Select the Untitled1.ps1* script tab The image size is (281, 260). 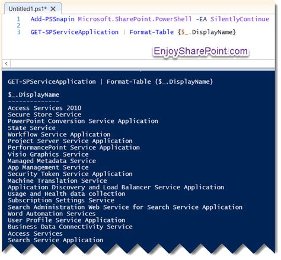pos(33,8)
